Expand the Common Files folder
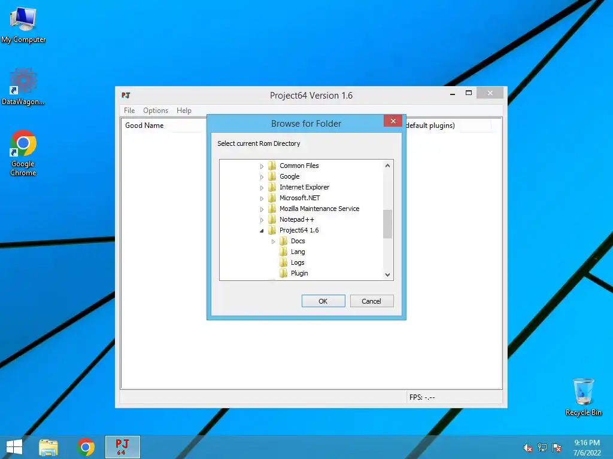 [262, 166]
